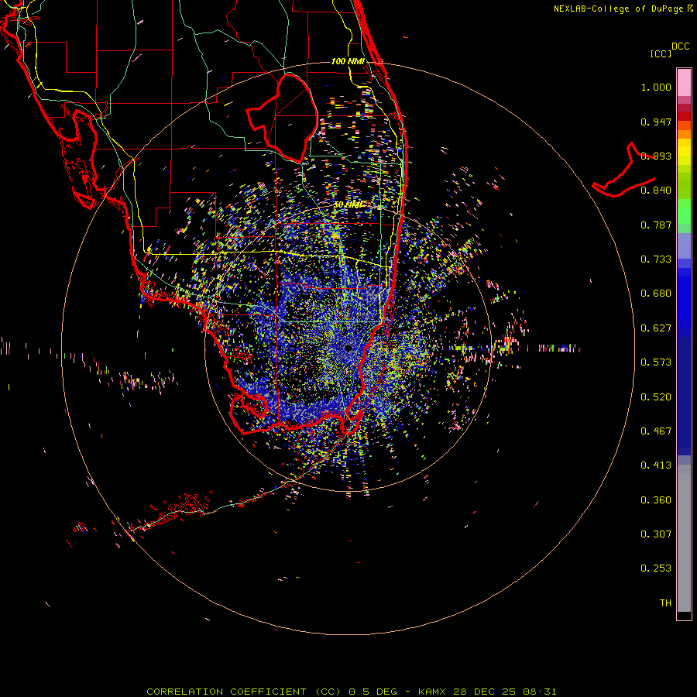Click the 100 NMI range ring label
The image size is (697, 697).
[348, 61]
